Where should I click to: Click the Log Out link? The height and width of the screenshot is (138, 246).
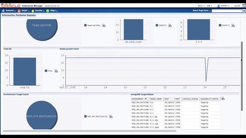click(237, 6)
